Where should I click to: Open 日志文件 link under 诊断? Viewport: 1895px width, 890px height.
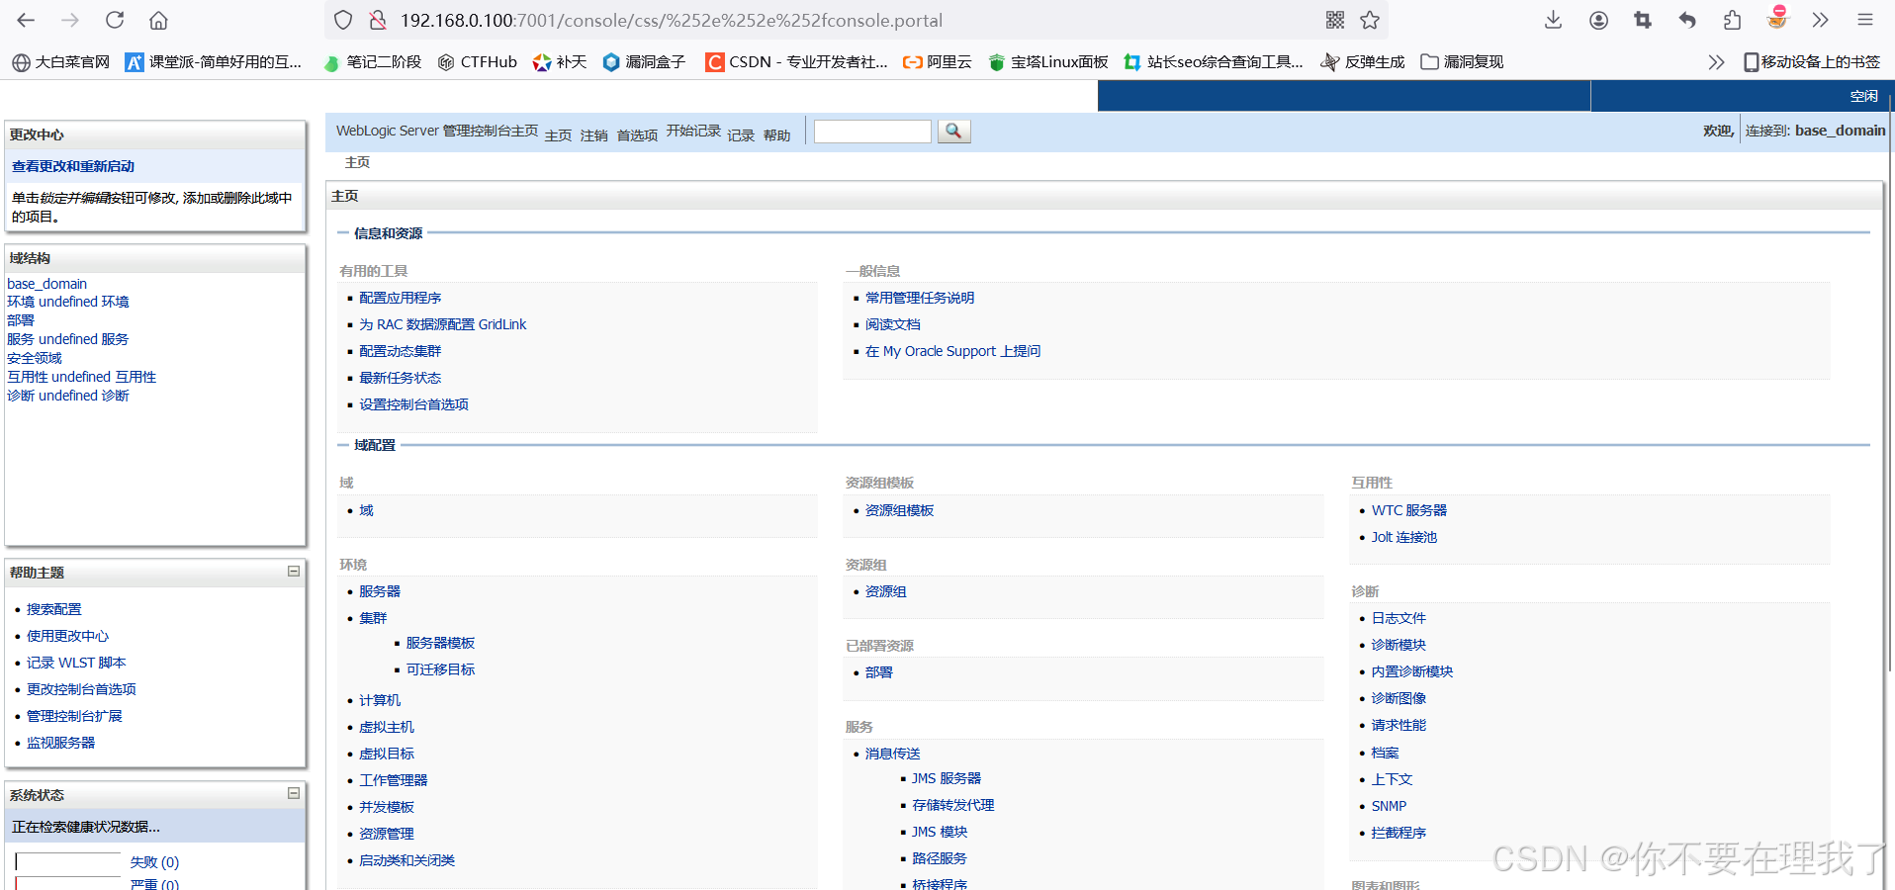1399,618
